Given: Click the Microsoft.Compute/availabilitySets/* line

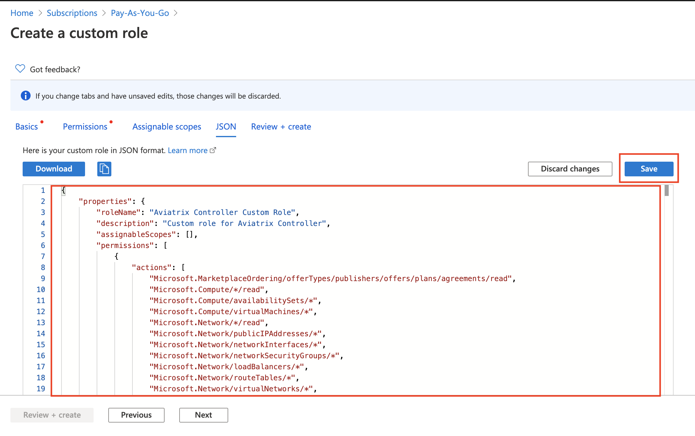Looking at the screenshot, I should [x=235, y=300].
